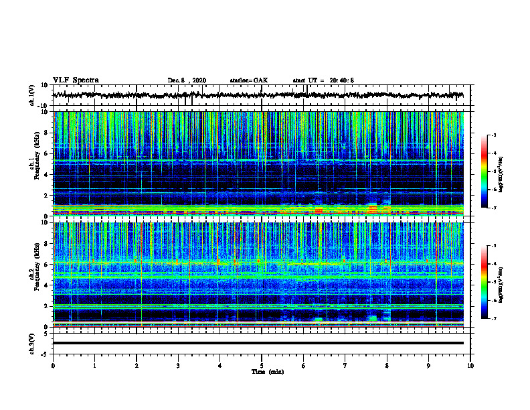The height and width of the screenshot is (410, 530).
Task: Click time axis tick label '5'
Action: [262, 366]
